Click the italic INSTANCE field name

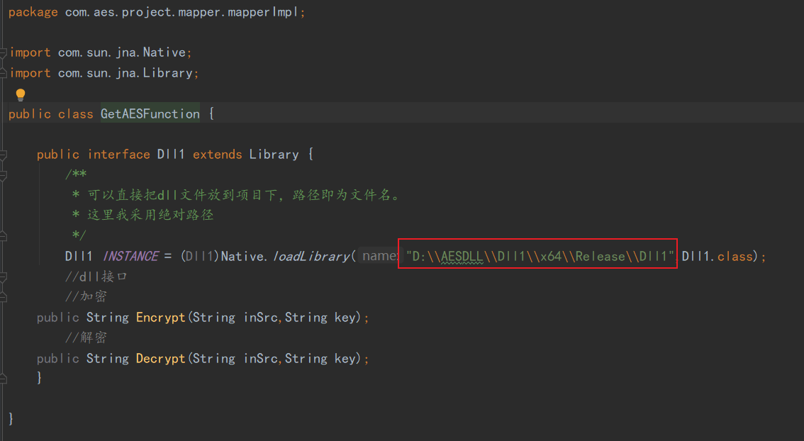click(x=130, y=256)
